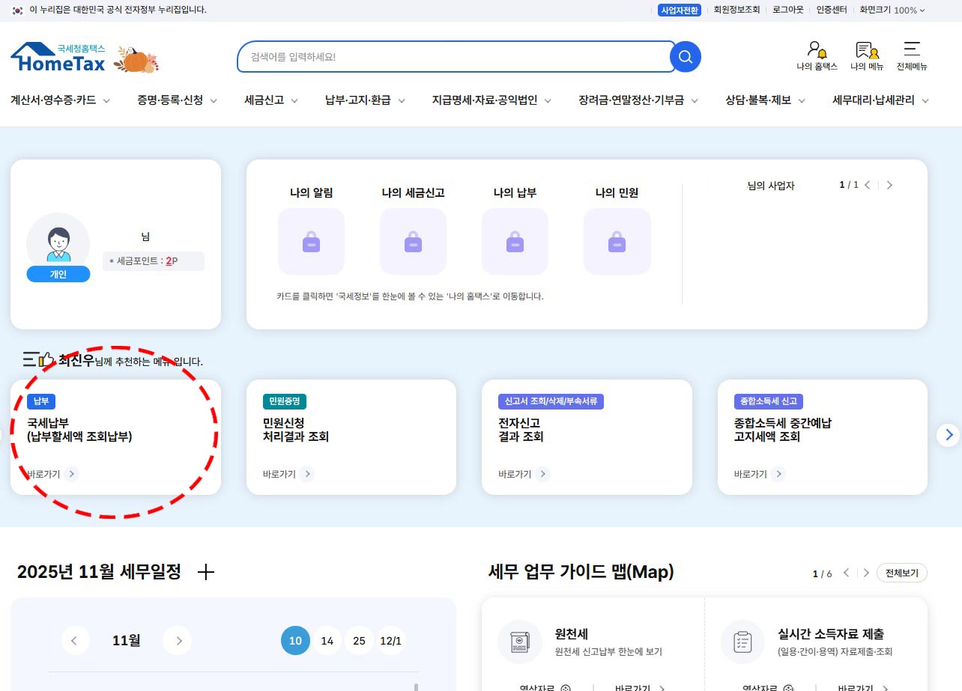Expand the 증명·등록·신청 menu
The height and width of the screenshot is (691, 962).
(177, 100)
